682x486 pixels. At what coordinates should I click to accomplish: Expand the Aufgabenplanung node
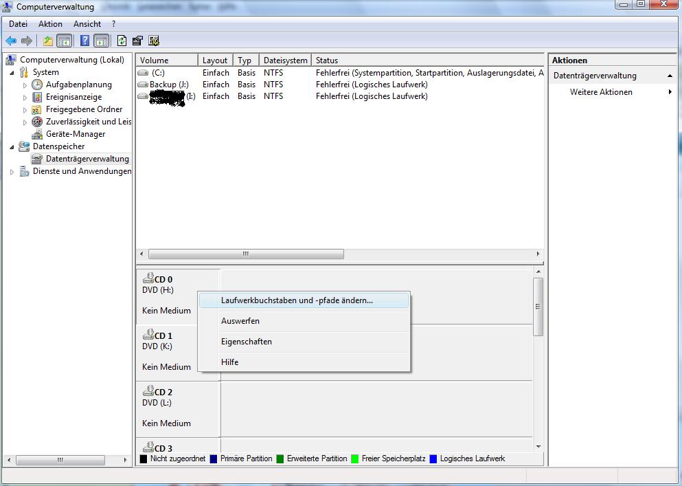coord(25,85)
